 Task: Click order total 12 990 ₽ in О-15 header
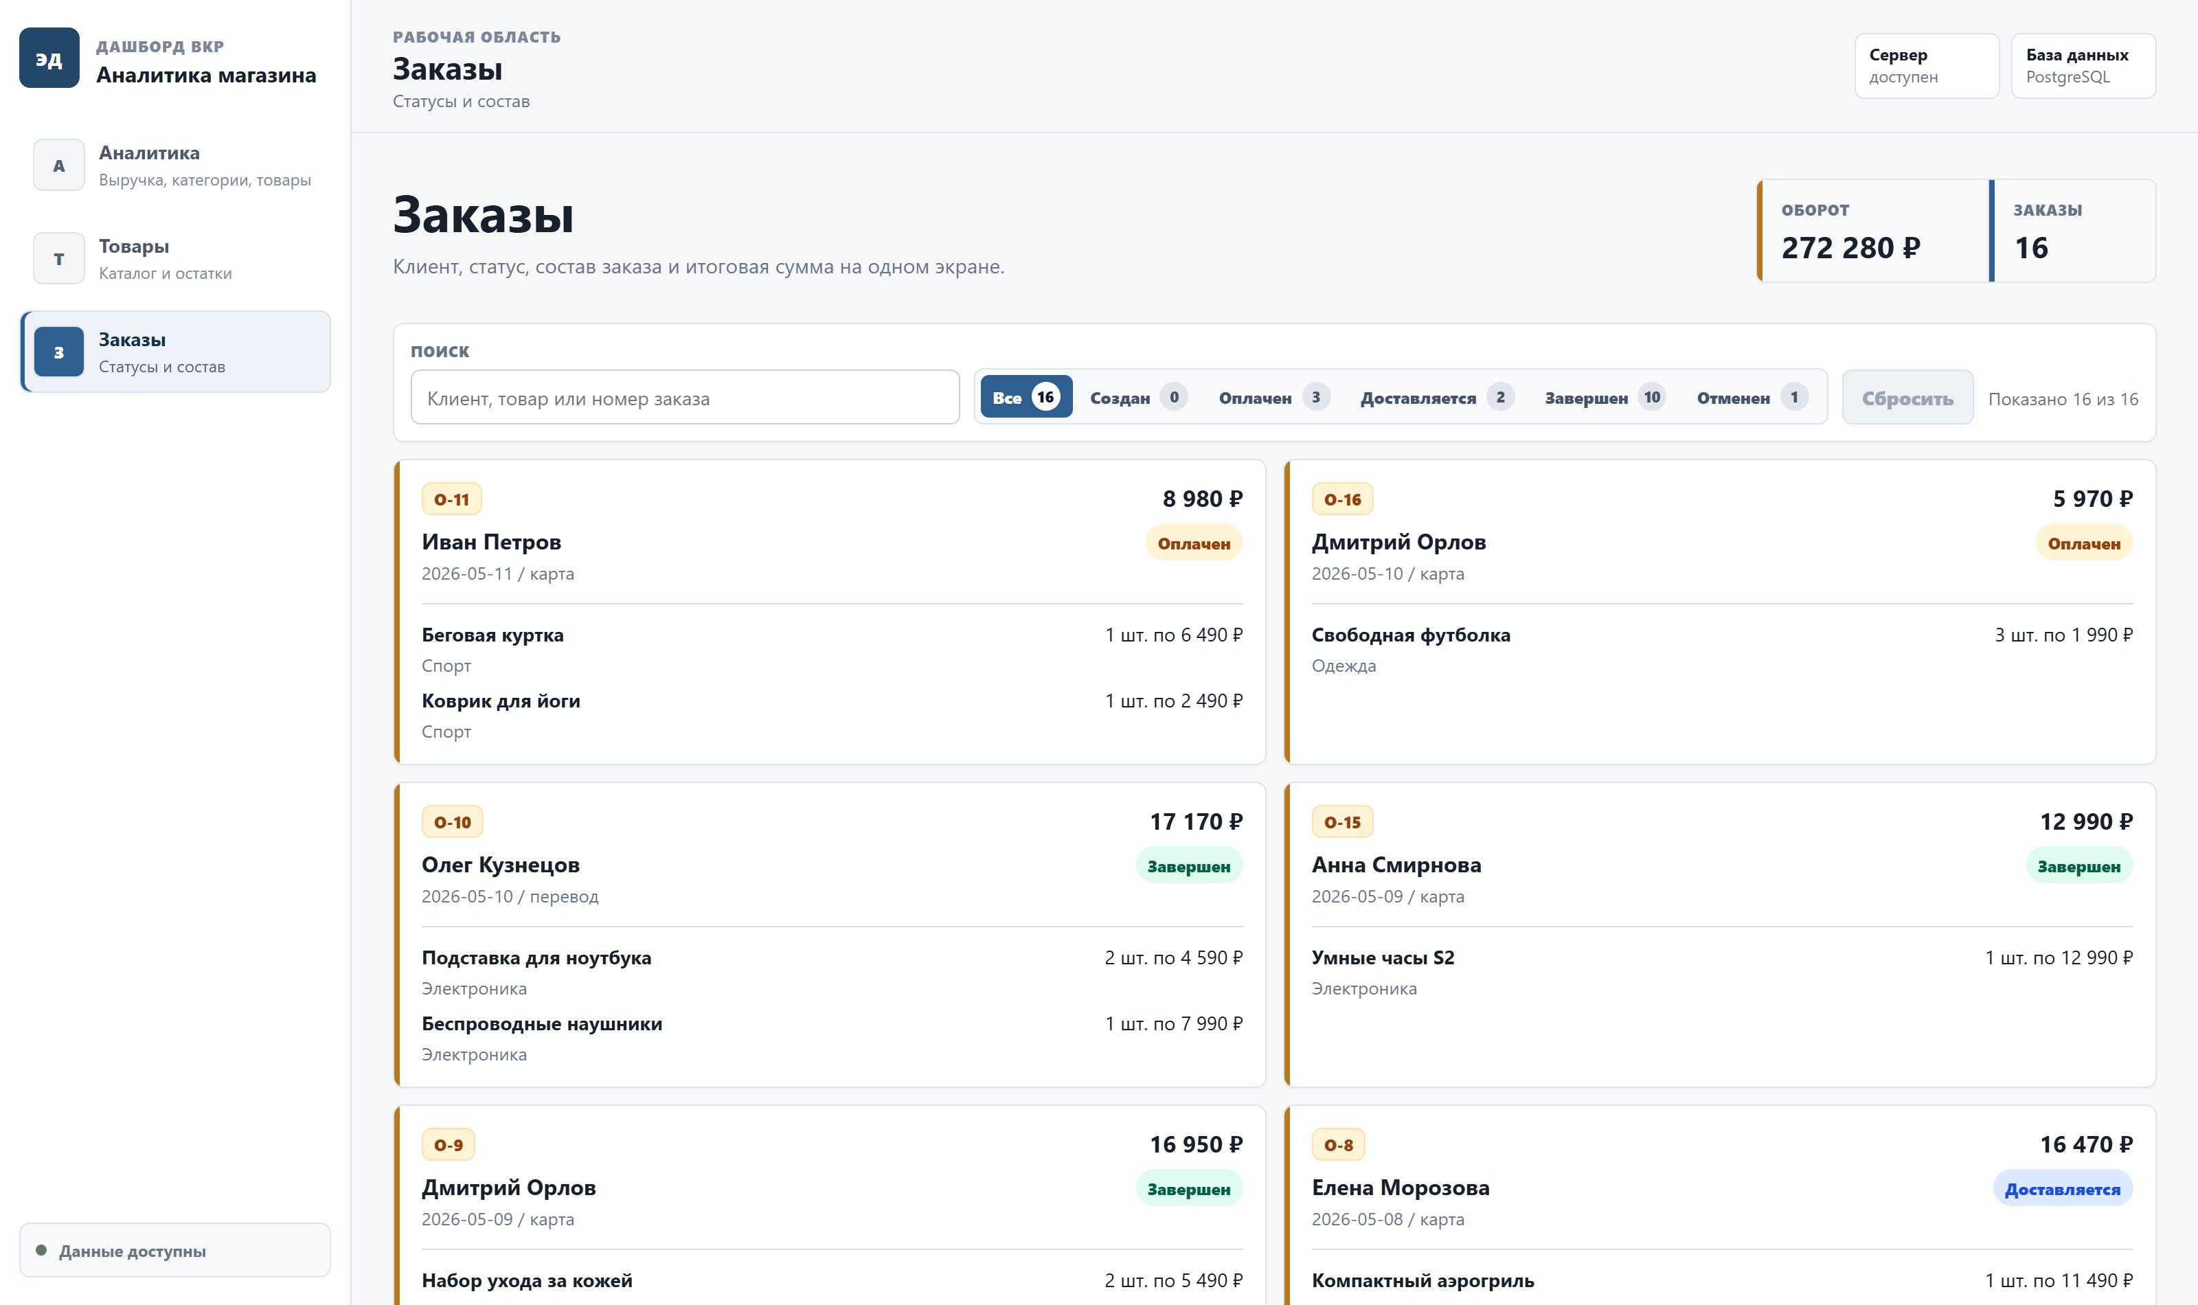[2086, 821]
